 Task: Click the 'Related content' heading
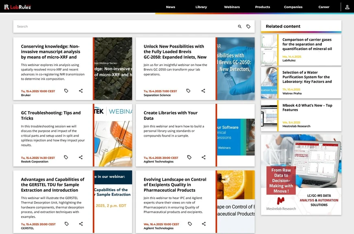click(x=283, y=26)
